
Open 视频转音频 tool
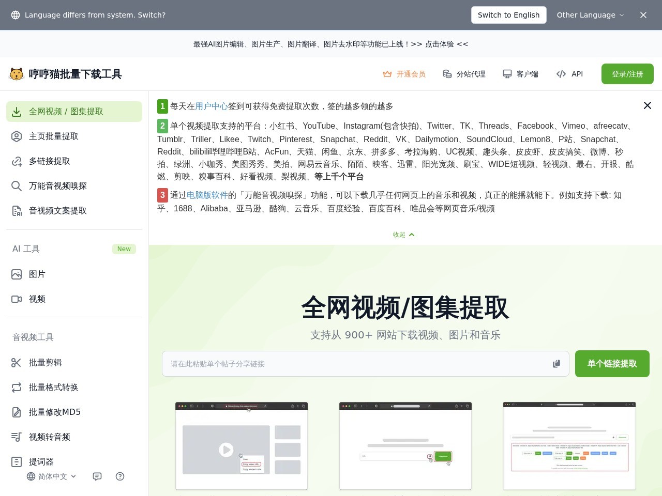[x=74, y=437]
